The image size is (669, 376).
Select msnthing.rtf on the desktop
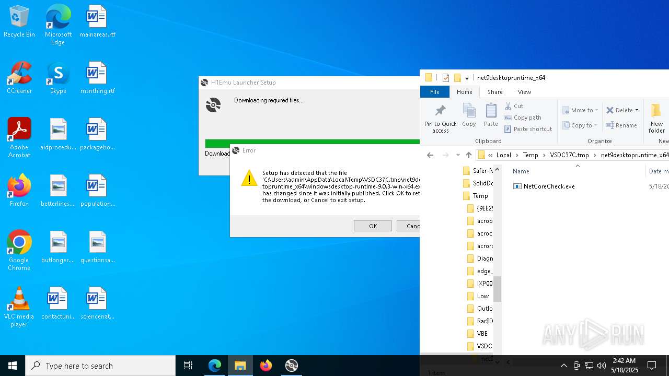coord(97,78)
